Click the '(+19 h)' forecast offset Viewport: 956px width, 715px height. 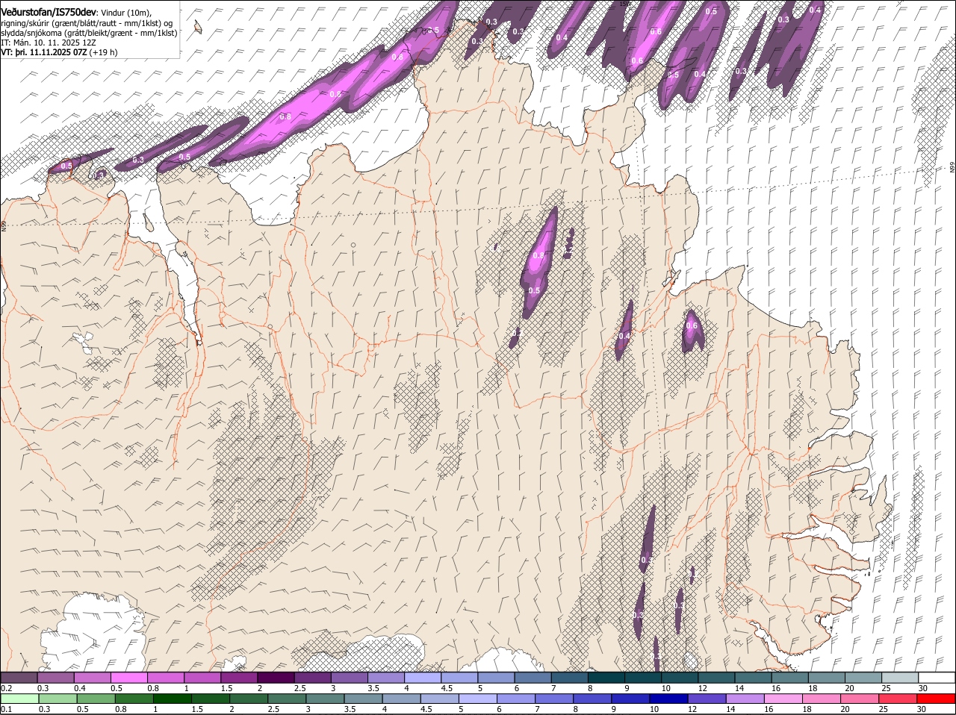[x=103, y=52]
